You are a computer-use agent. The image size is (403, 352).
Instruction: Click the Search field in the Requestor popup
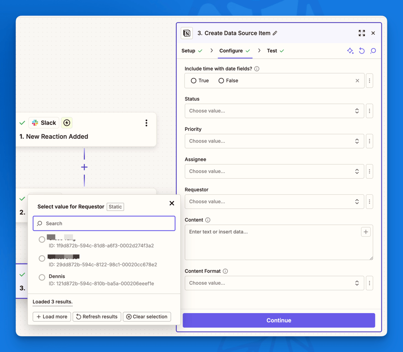(104, 223)
